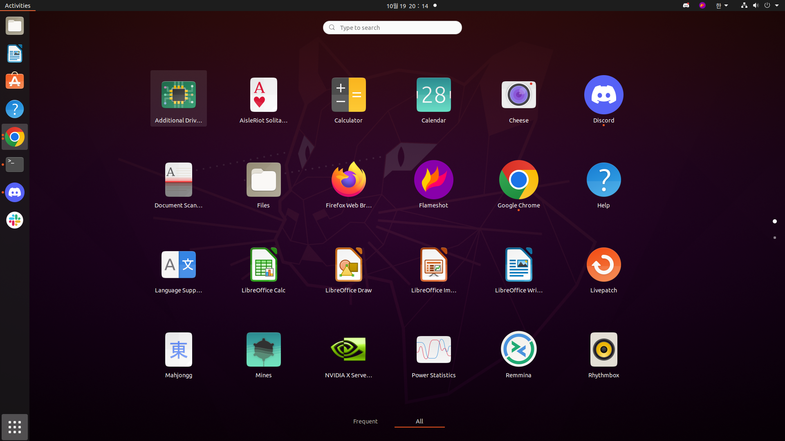785x441 pixels.
Task: Select first page indicator dot
Action: [x=774, y=221]
